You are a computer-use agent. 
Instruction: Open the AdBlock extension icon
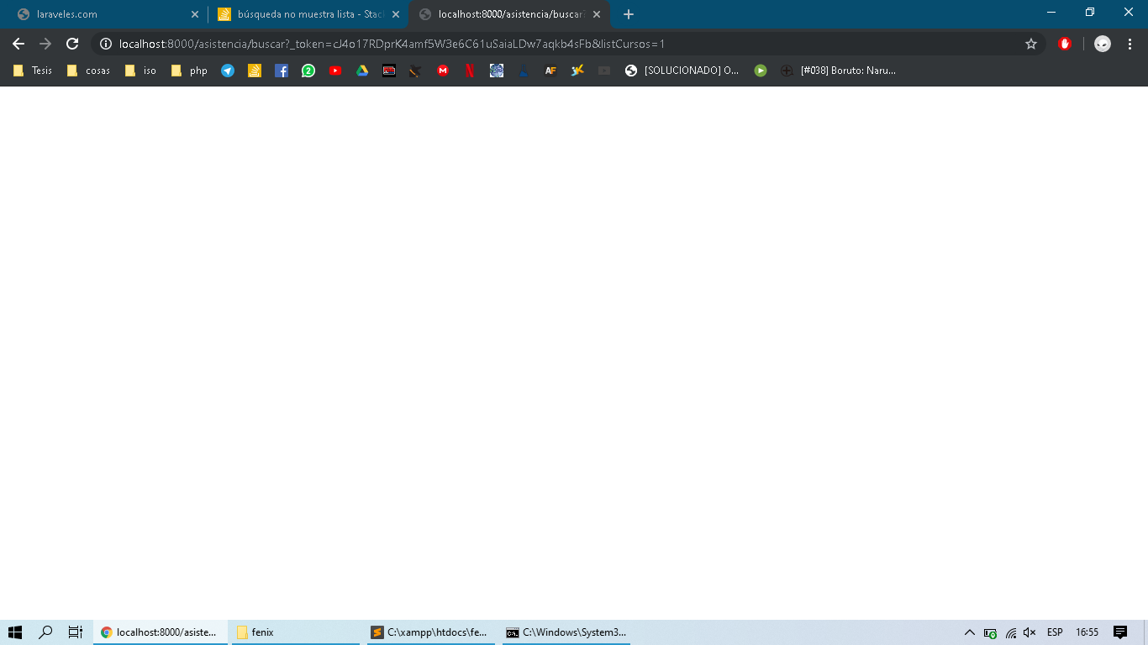(1065, 44)
